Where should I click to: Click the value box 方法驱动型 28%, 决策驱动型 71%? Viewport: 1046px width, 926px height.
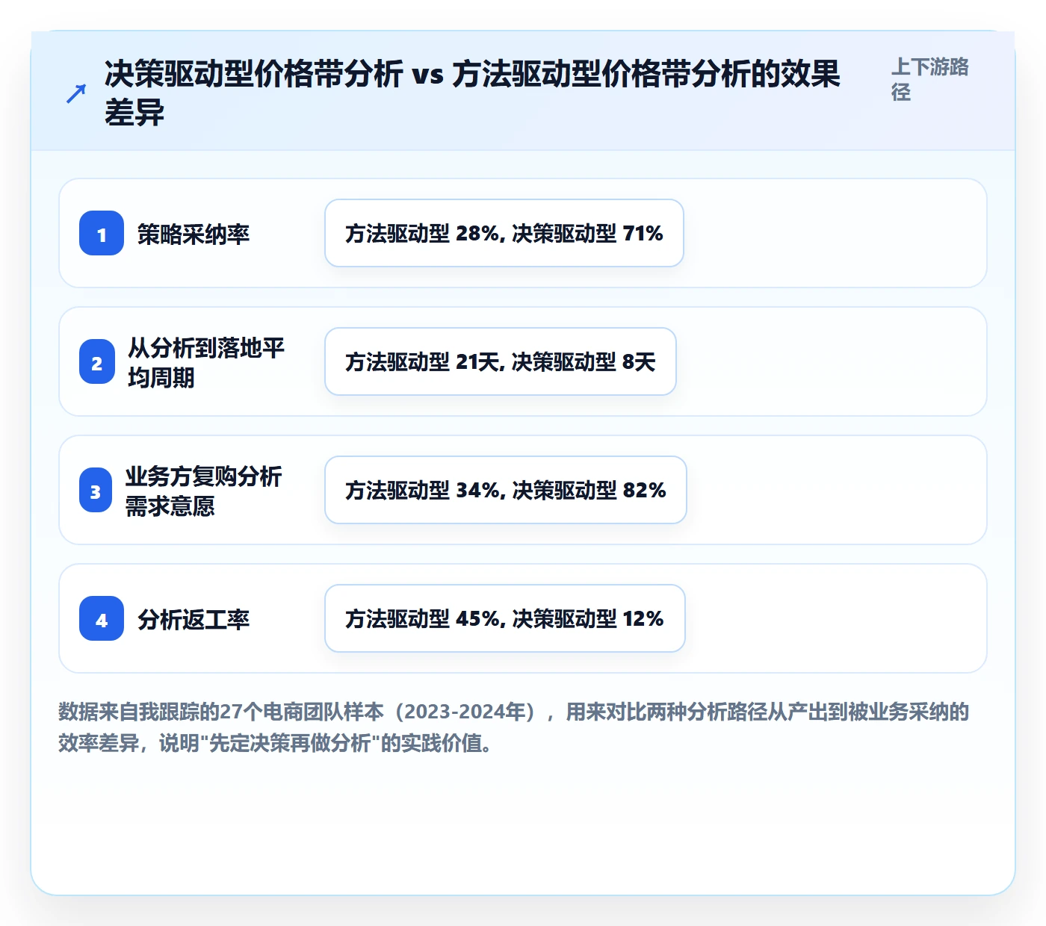pos(504,233)
